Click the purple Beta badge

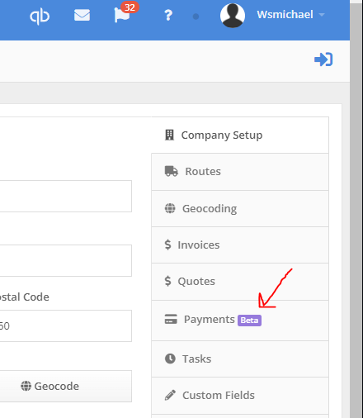tap(249, 321)
